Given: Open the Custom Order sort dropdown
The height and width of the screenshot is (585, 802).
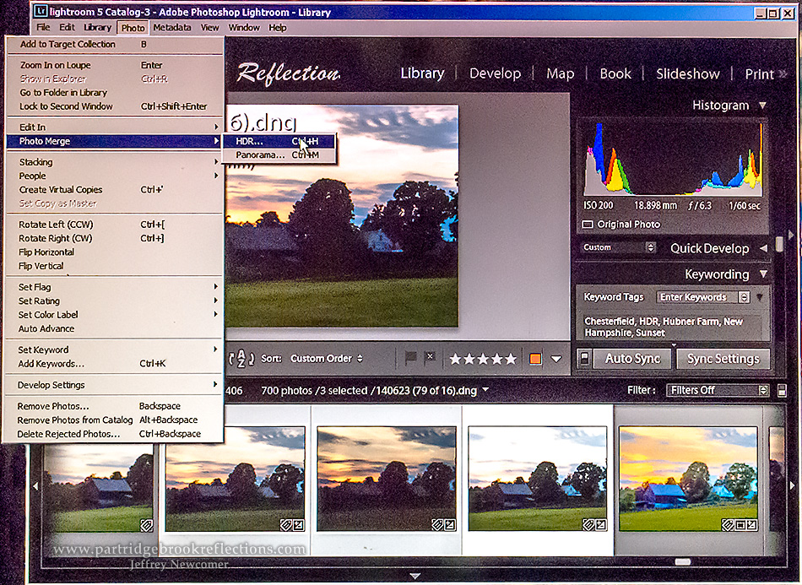Looking at the screenshot, I should point(327,359).
